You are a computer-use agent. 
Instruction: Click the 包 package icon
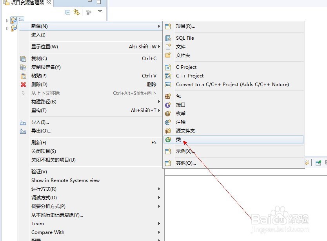tap(168, 96)
